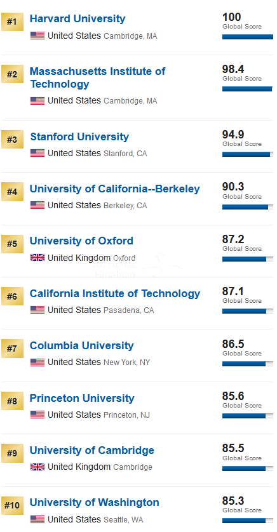
Task: Open the University of Oxford link
Action: coord(81,241)
